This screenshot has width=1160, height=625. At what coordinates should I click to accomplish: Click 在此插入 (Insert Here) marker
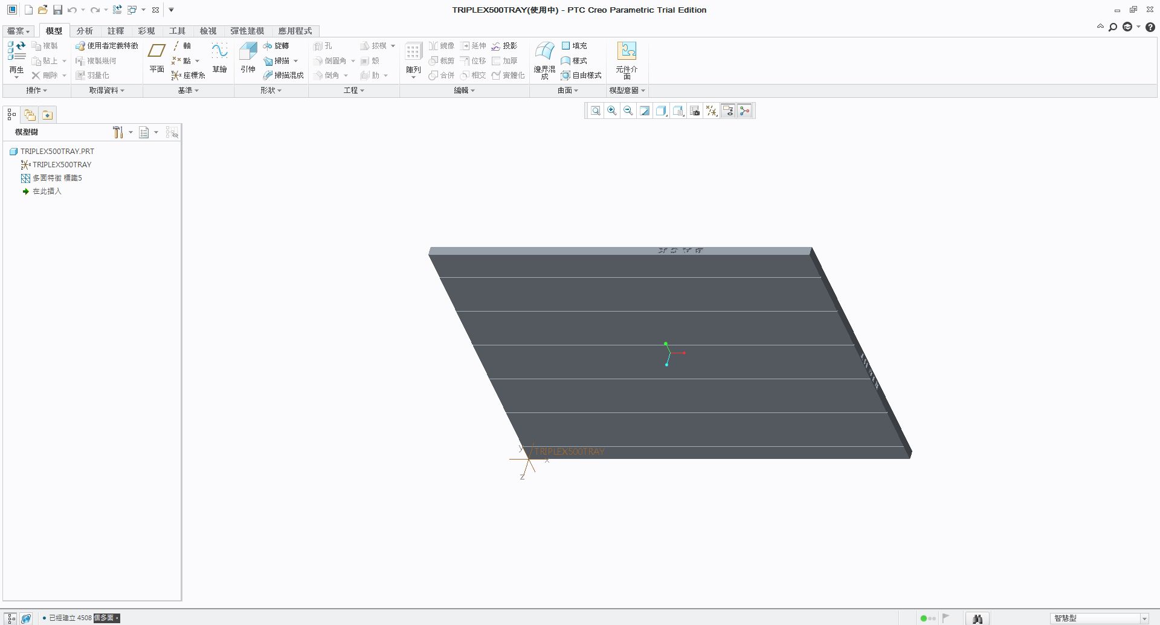click(42, 191)
